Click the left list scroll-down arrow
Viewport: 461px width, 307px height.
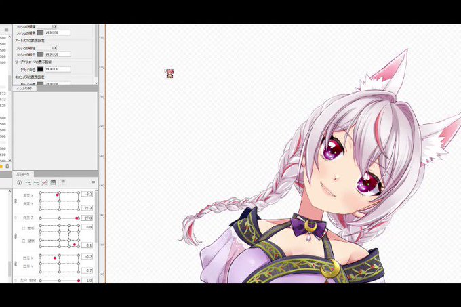click(x=9, y=160)
